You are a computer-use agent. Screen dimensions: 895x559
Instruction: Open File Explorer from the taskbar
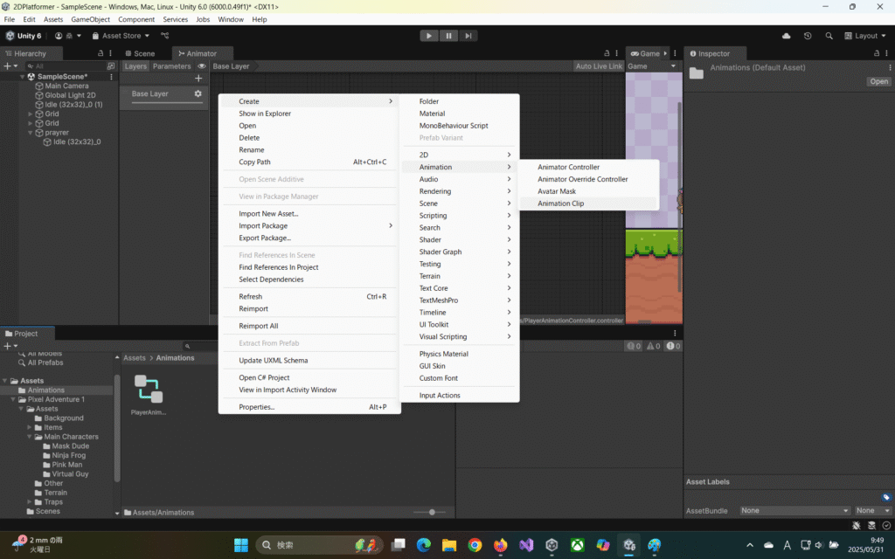pos(449,545)
